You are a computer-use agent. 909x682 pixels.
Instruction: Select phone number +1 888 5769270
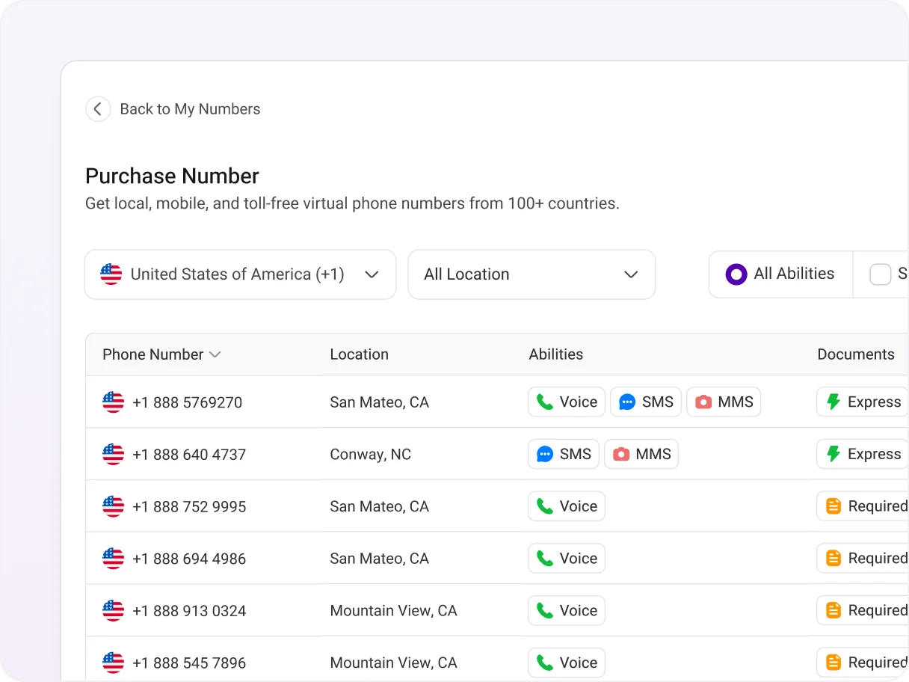click(188, 402)
